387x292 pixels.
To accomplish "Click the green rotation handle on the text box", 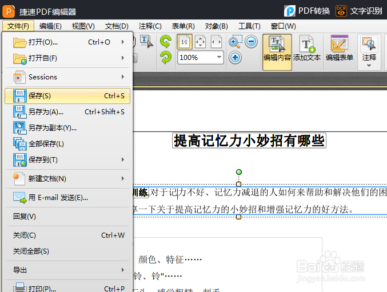I will pyautogui.click(x=239, y=172).
